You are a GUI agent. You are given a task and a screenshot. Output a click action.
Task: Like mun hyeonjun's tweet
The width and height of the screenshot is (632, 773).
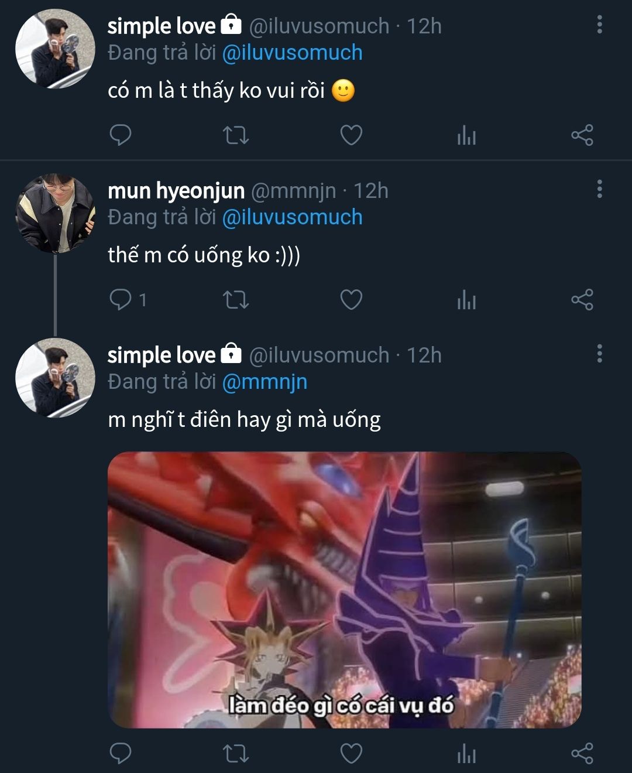click(x=351, y=300)
